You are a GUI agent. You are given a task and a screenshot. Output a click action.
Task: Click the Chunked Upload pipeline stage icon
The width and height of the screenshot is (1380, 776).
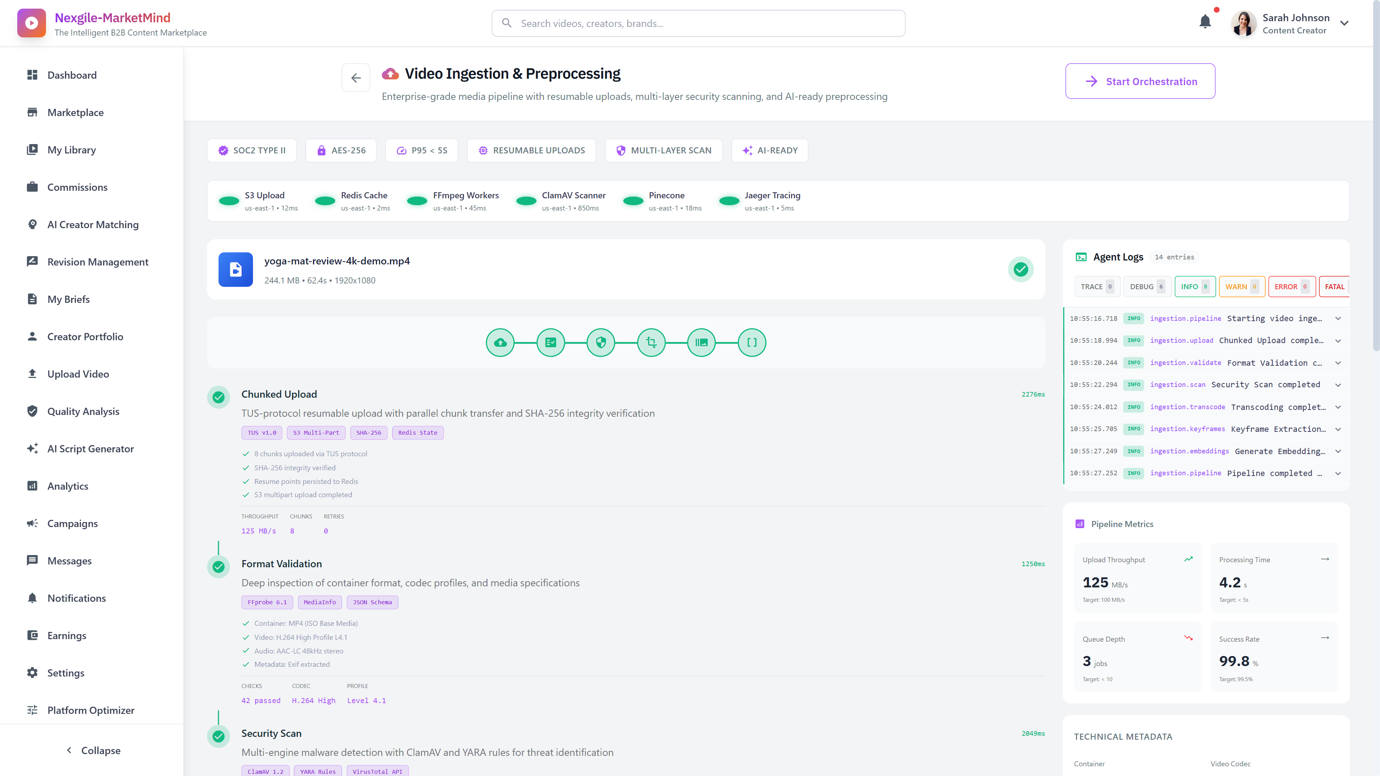point(500,342)
